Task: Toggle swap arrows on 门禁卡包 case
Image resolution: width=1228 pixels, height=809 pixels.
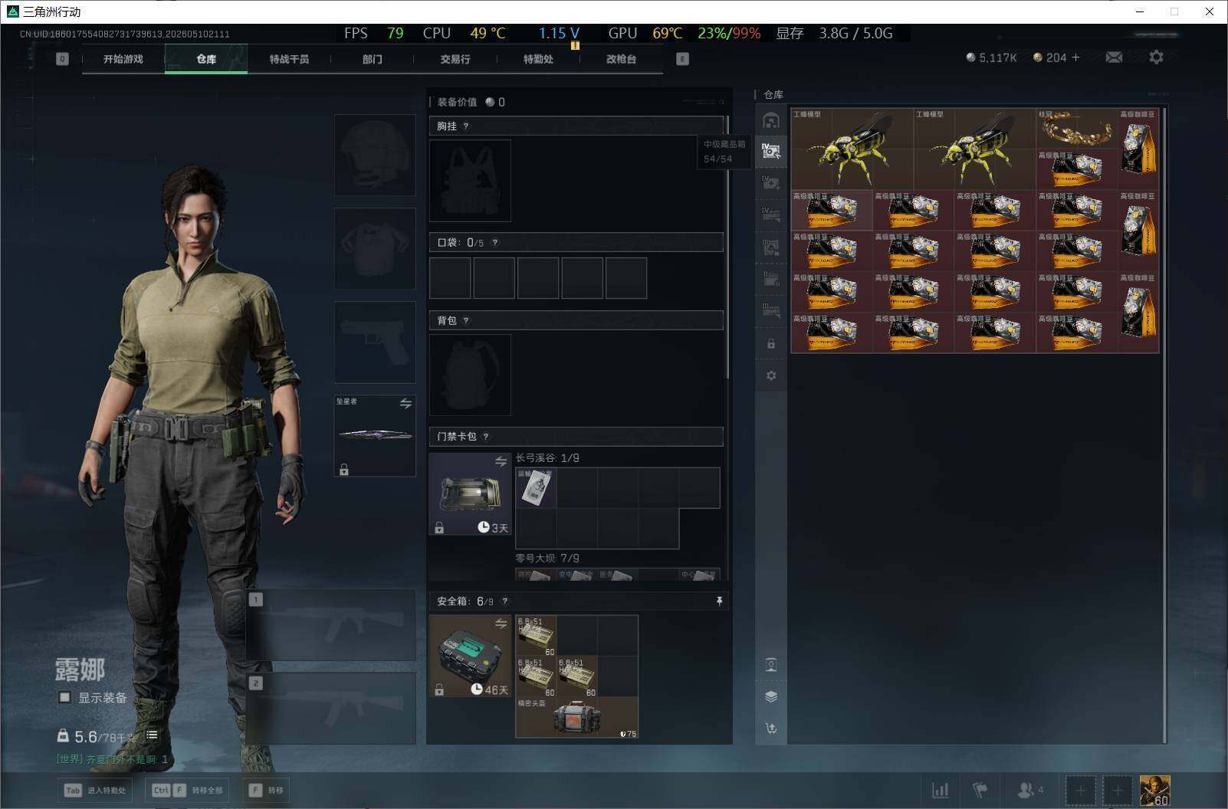Action: pyautogui.click(x=501, y=461)
